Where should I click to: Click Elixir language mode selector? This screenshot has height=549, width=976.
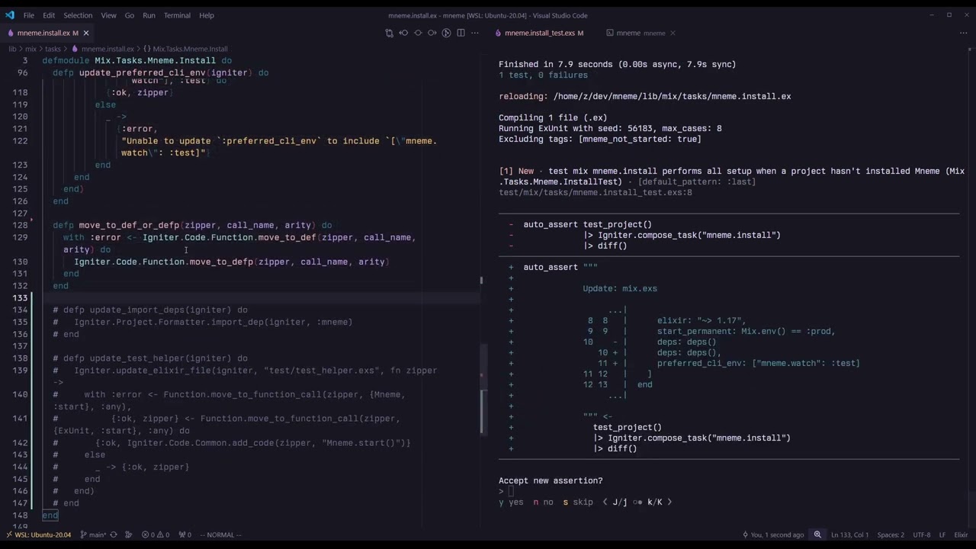coord(961,535)
